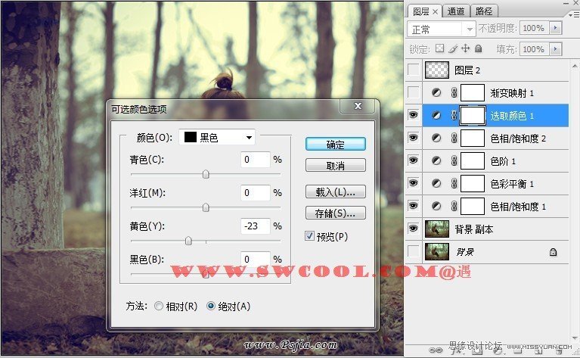Click the lock position move icon
The image size is (580, 358).
(x=465, y=48)
